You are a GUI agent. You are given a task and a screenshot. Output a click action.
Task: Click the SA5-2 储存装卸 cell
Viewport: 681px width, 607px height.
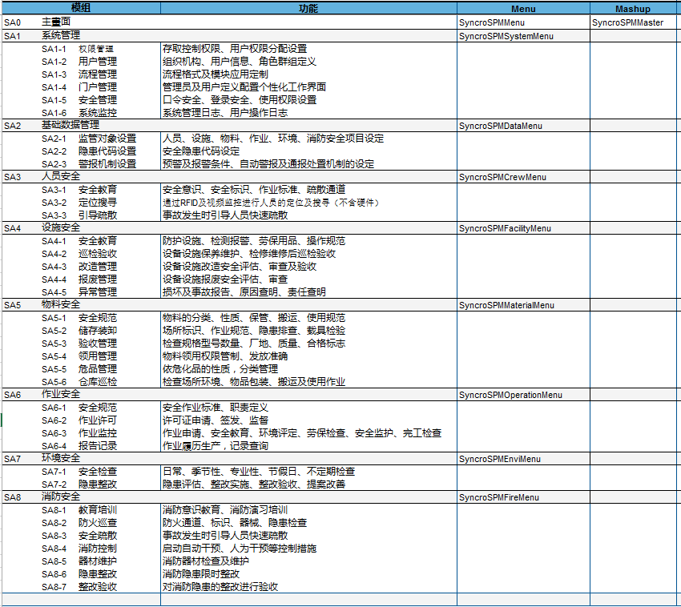tap(81, 331)
